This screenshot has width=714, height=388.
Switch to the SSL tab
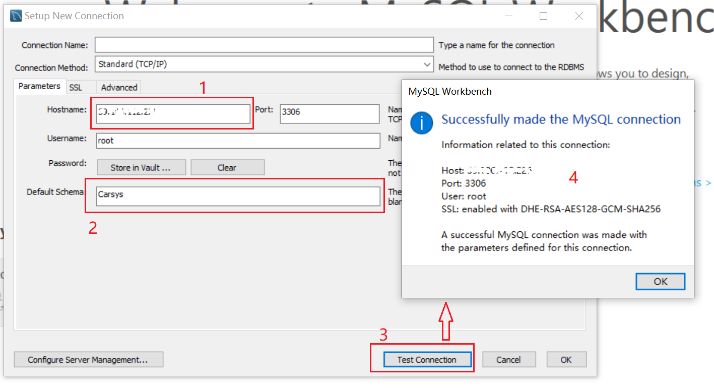coord(76,88)
